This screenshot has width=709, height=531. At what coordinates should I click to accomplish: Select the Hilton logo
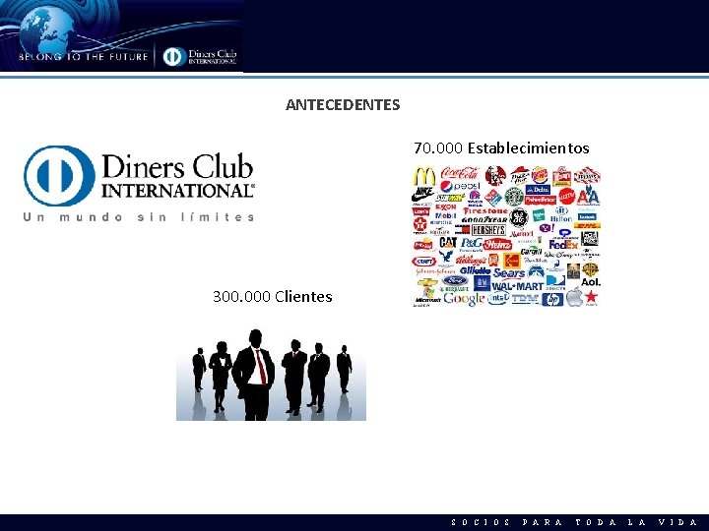tap(561, 214)
